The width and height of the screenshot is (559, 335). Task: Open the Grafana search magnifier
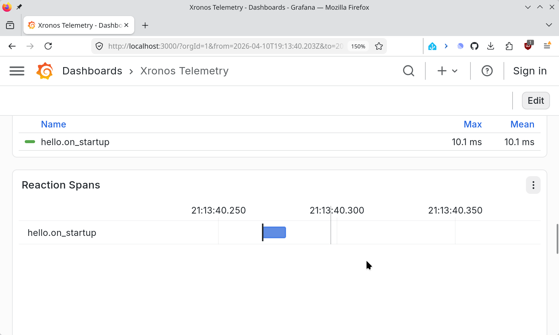pyautogui.click(x=408, y=71)
